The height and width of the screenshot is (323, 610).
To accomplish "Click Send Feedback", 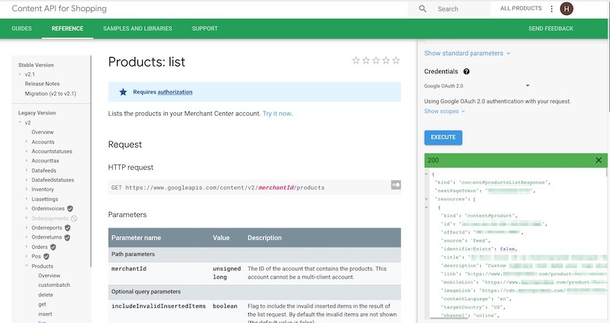I will pos(550,28).
